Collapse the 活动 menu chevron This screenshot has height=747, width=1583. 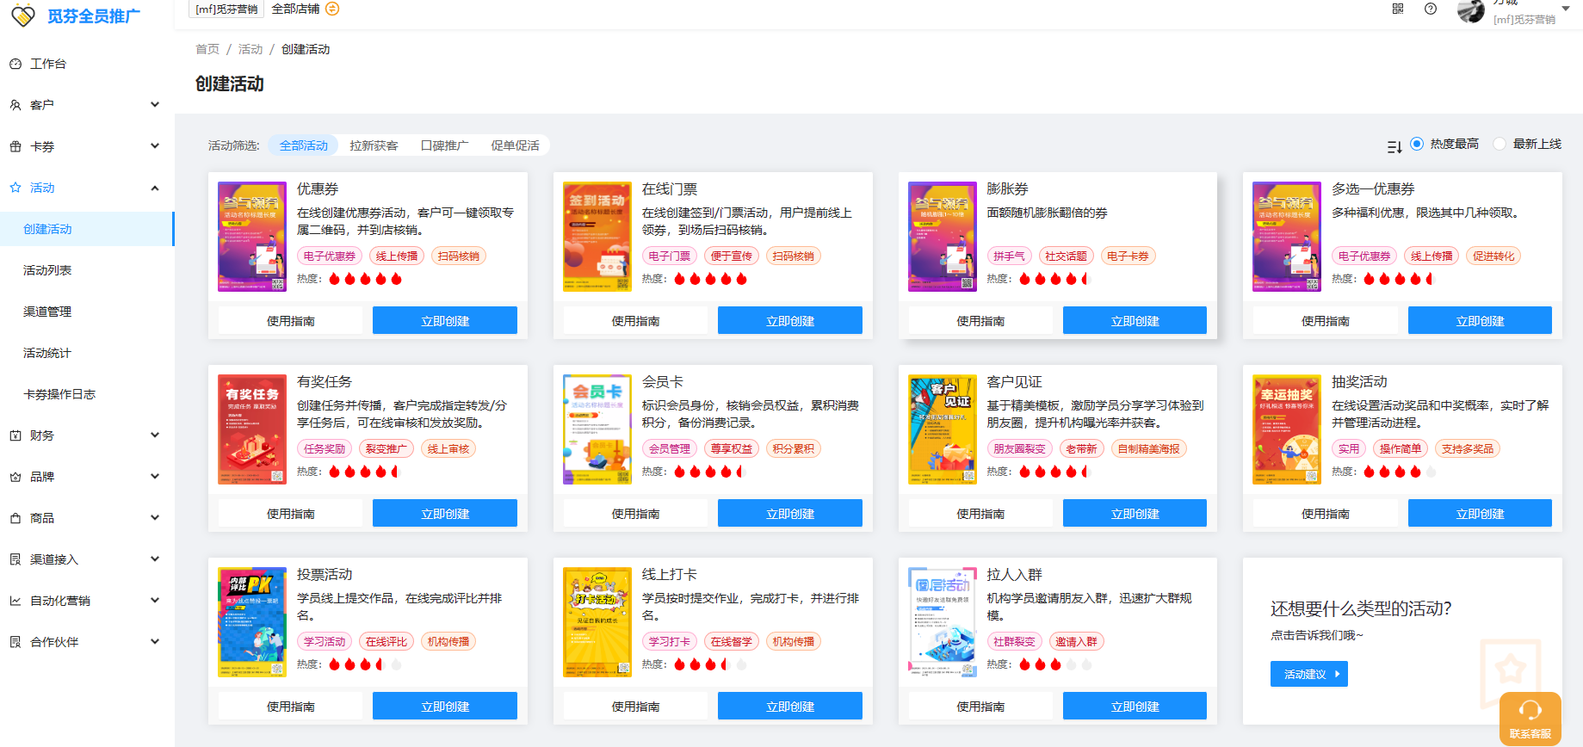pos(155,188)
